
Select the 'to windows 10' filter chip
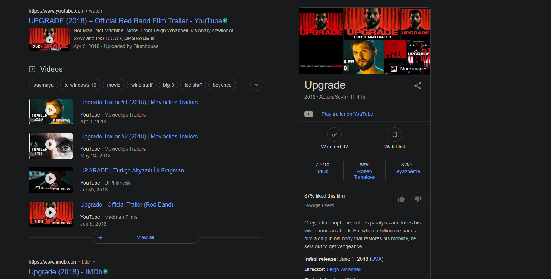[80, 85]
